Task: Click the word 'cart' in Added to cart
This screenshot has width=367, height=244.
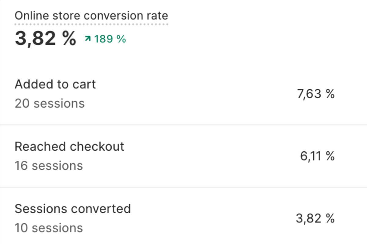Action: coord(84,84)
